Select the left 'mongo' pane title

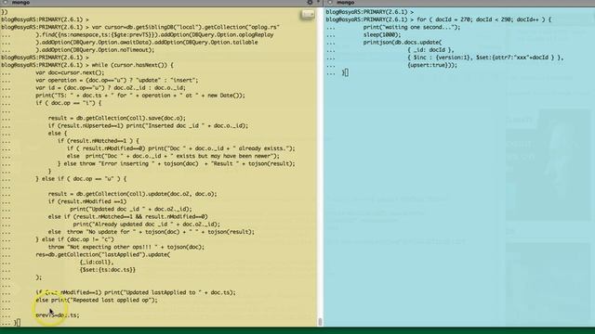[x=20, y=2]
